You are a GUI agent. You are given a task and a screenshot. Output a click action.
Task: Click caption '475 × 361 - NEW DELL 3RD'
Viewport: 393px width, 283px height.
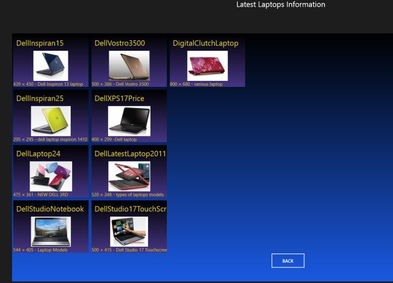click(x=41, y=195)
